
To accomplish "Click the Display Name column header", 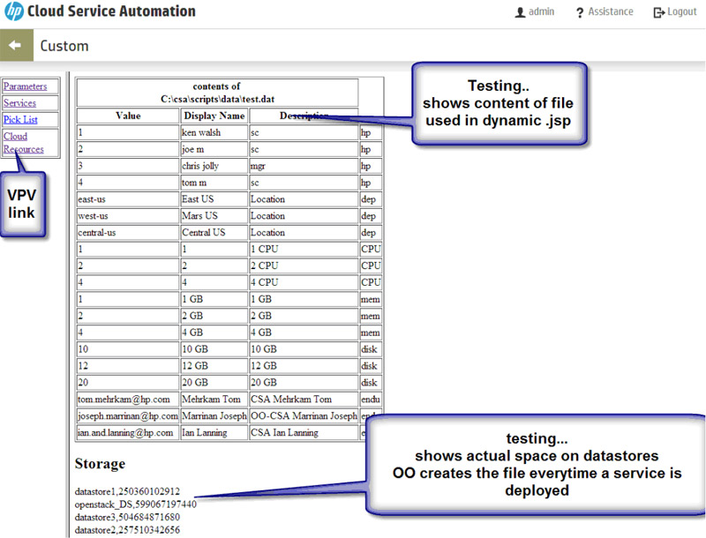I will [x=214, y=116].
